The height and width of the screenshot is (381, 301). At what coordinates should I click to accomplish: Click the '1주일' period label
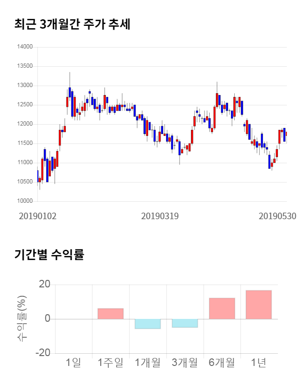[x=111, y=363]
